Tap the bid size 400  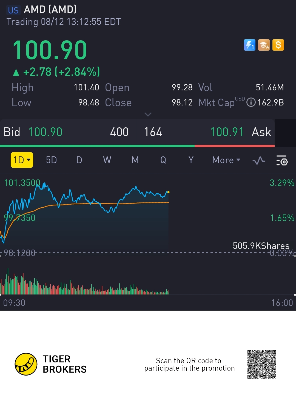pos(119,132)
